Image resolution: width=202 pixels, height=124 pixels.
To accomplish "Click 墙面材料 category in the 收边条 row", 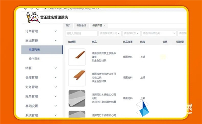I will click(128, 78).
